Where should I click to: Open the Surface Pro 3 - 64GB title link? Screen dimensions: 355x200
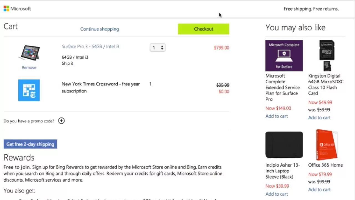[x=90, y=46]
